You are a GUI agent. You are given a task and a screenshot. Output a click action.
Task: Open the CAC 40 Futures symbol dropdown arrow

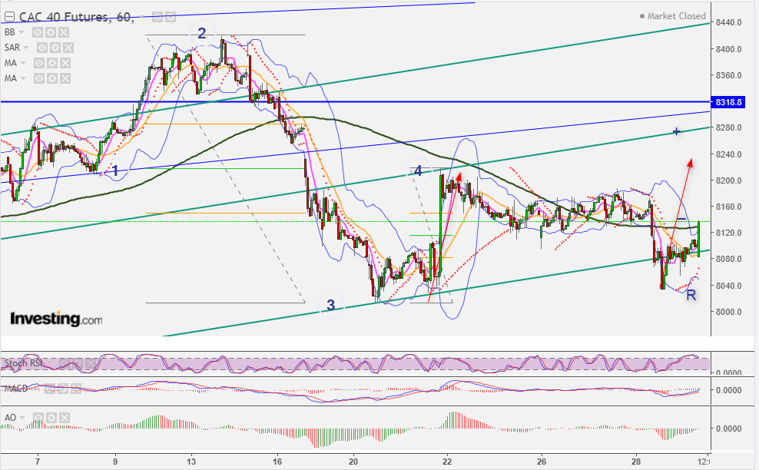click(x=142, y=18)
